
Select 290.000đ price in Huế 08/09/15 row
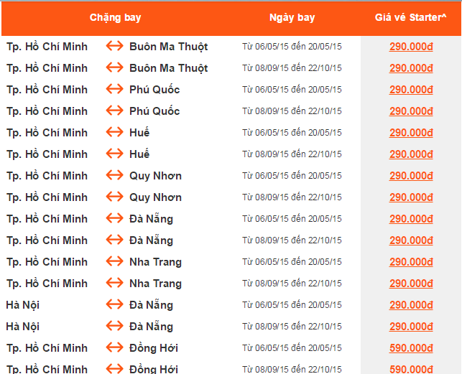[411, 154]
